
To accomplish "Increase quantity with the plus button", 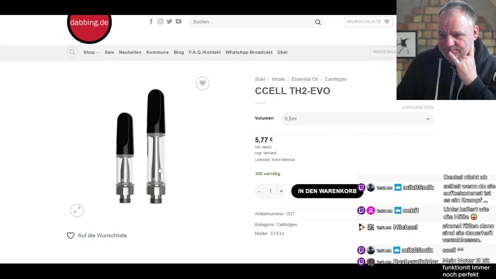I will pos(281,191).
